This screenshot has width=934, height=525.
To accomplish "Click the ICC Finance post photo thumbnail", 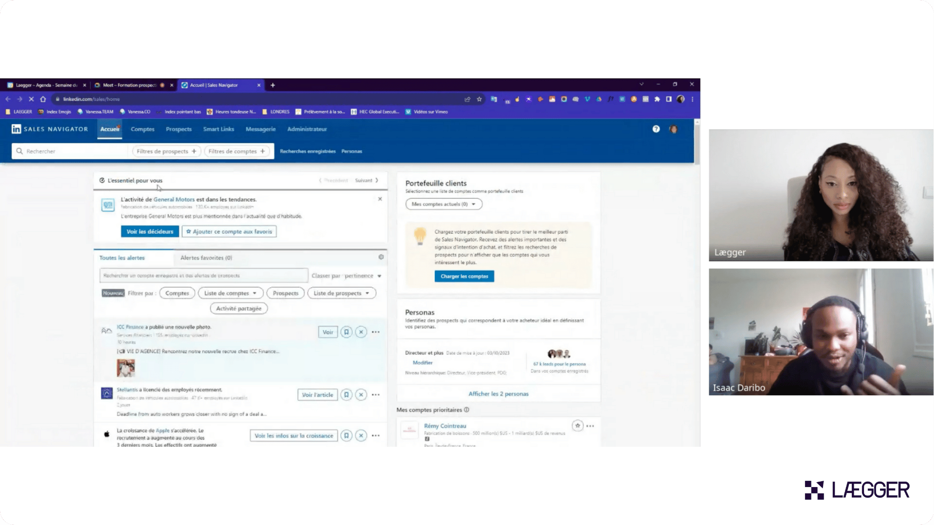I will pos(126,367).
